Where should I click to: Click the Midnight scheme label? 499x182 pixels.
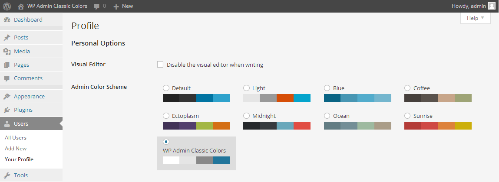pos(264,116)
